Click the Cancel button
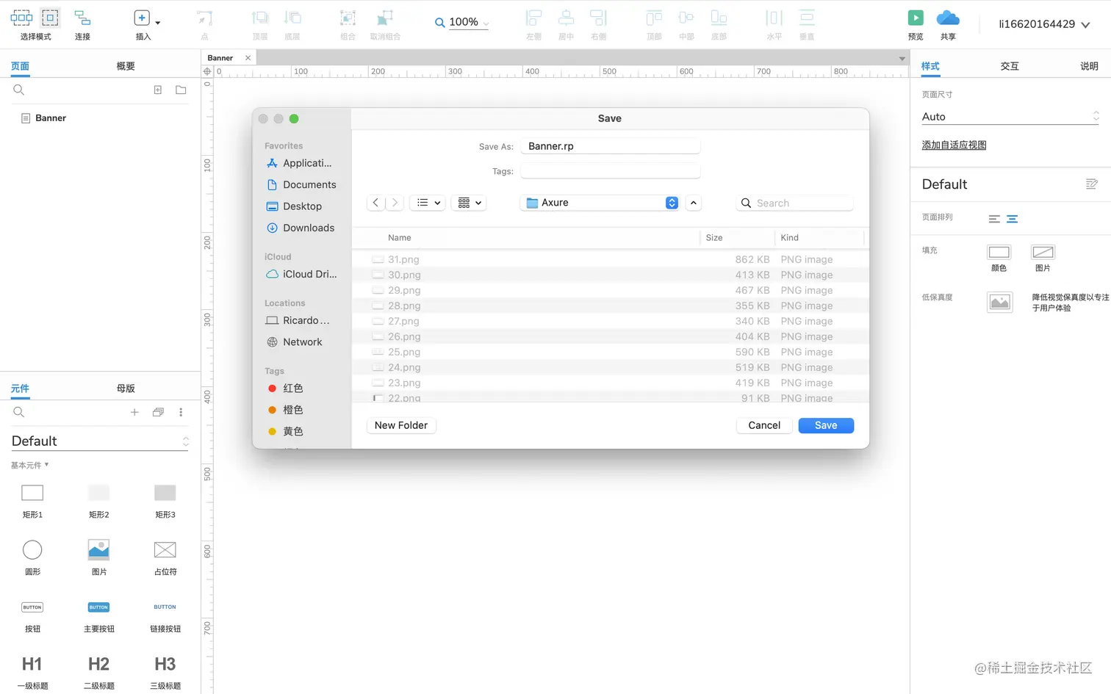Viewport: 1111px width, 694px height. coord(764,425)
